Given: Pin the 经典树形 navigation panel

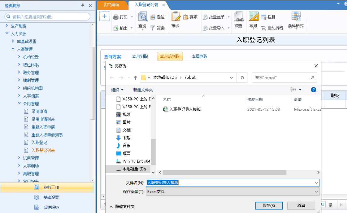Looking at the screenshot, I should 83,5.
